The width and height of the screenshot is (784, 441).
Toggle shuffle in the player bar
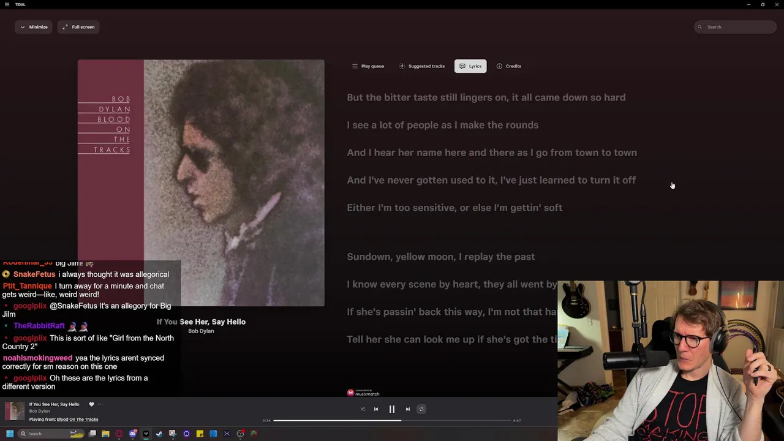tap(363, 409)
